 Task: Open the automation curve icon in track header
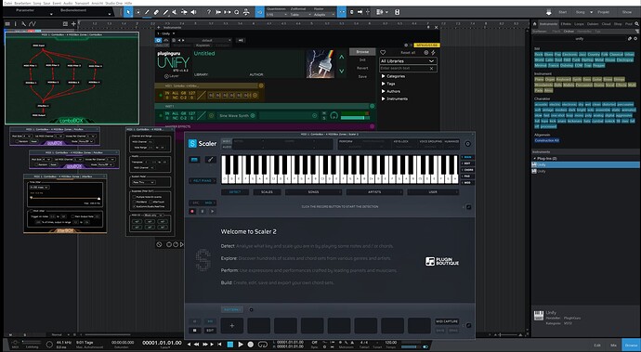pyautogui.click(x=33, y=24)
